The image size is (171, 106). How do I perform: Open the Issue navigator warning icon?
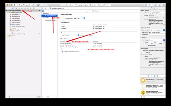click(x=22, y=8)
